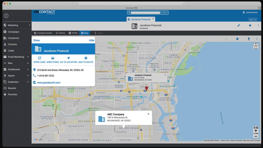This screenshot has height=148, width=263.
Task: Close the Jacobson Financial info panel
Action: tap(36, 40)
